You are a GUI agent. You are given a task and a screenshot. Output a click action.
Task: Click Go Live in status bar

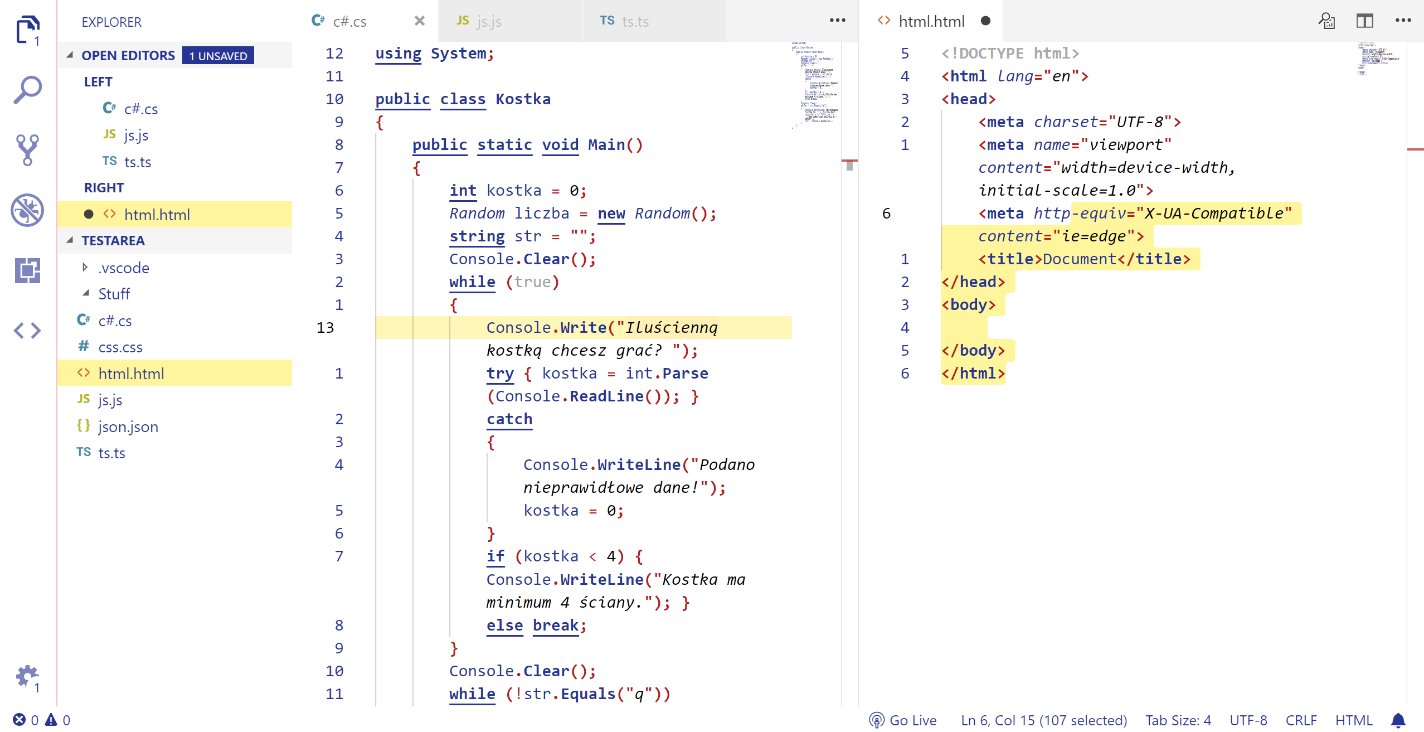(903, 720)
